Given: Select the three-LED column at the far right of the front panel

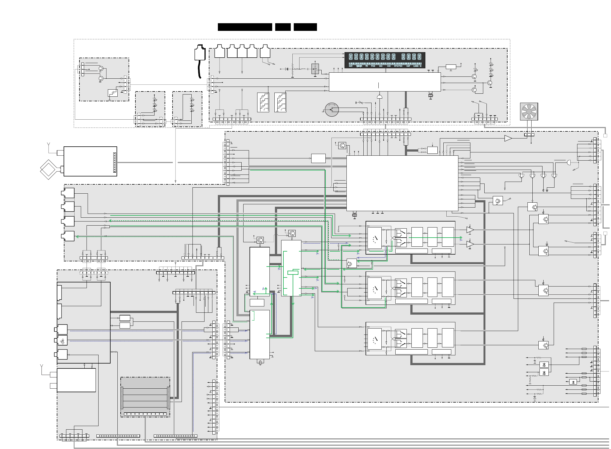Looking at the screenshot, I should 491,70.
